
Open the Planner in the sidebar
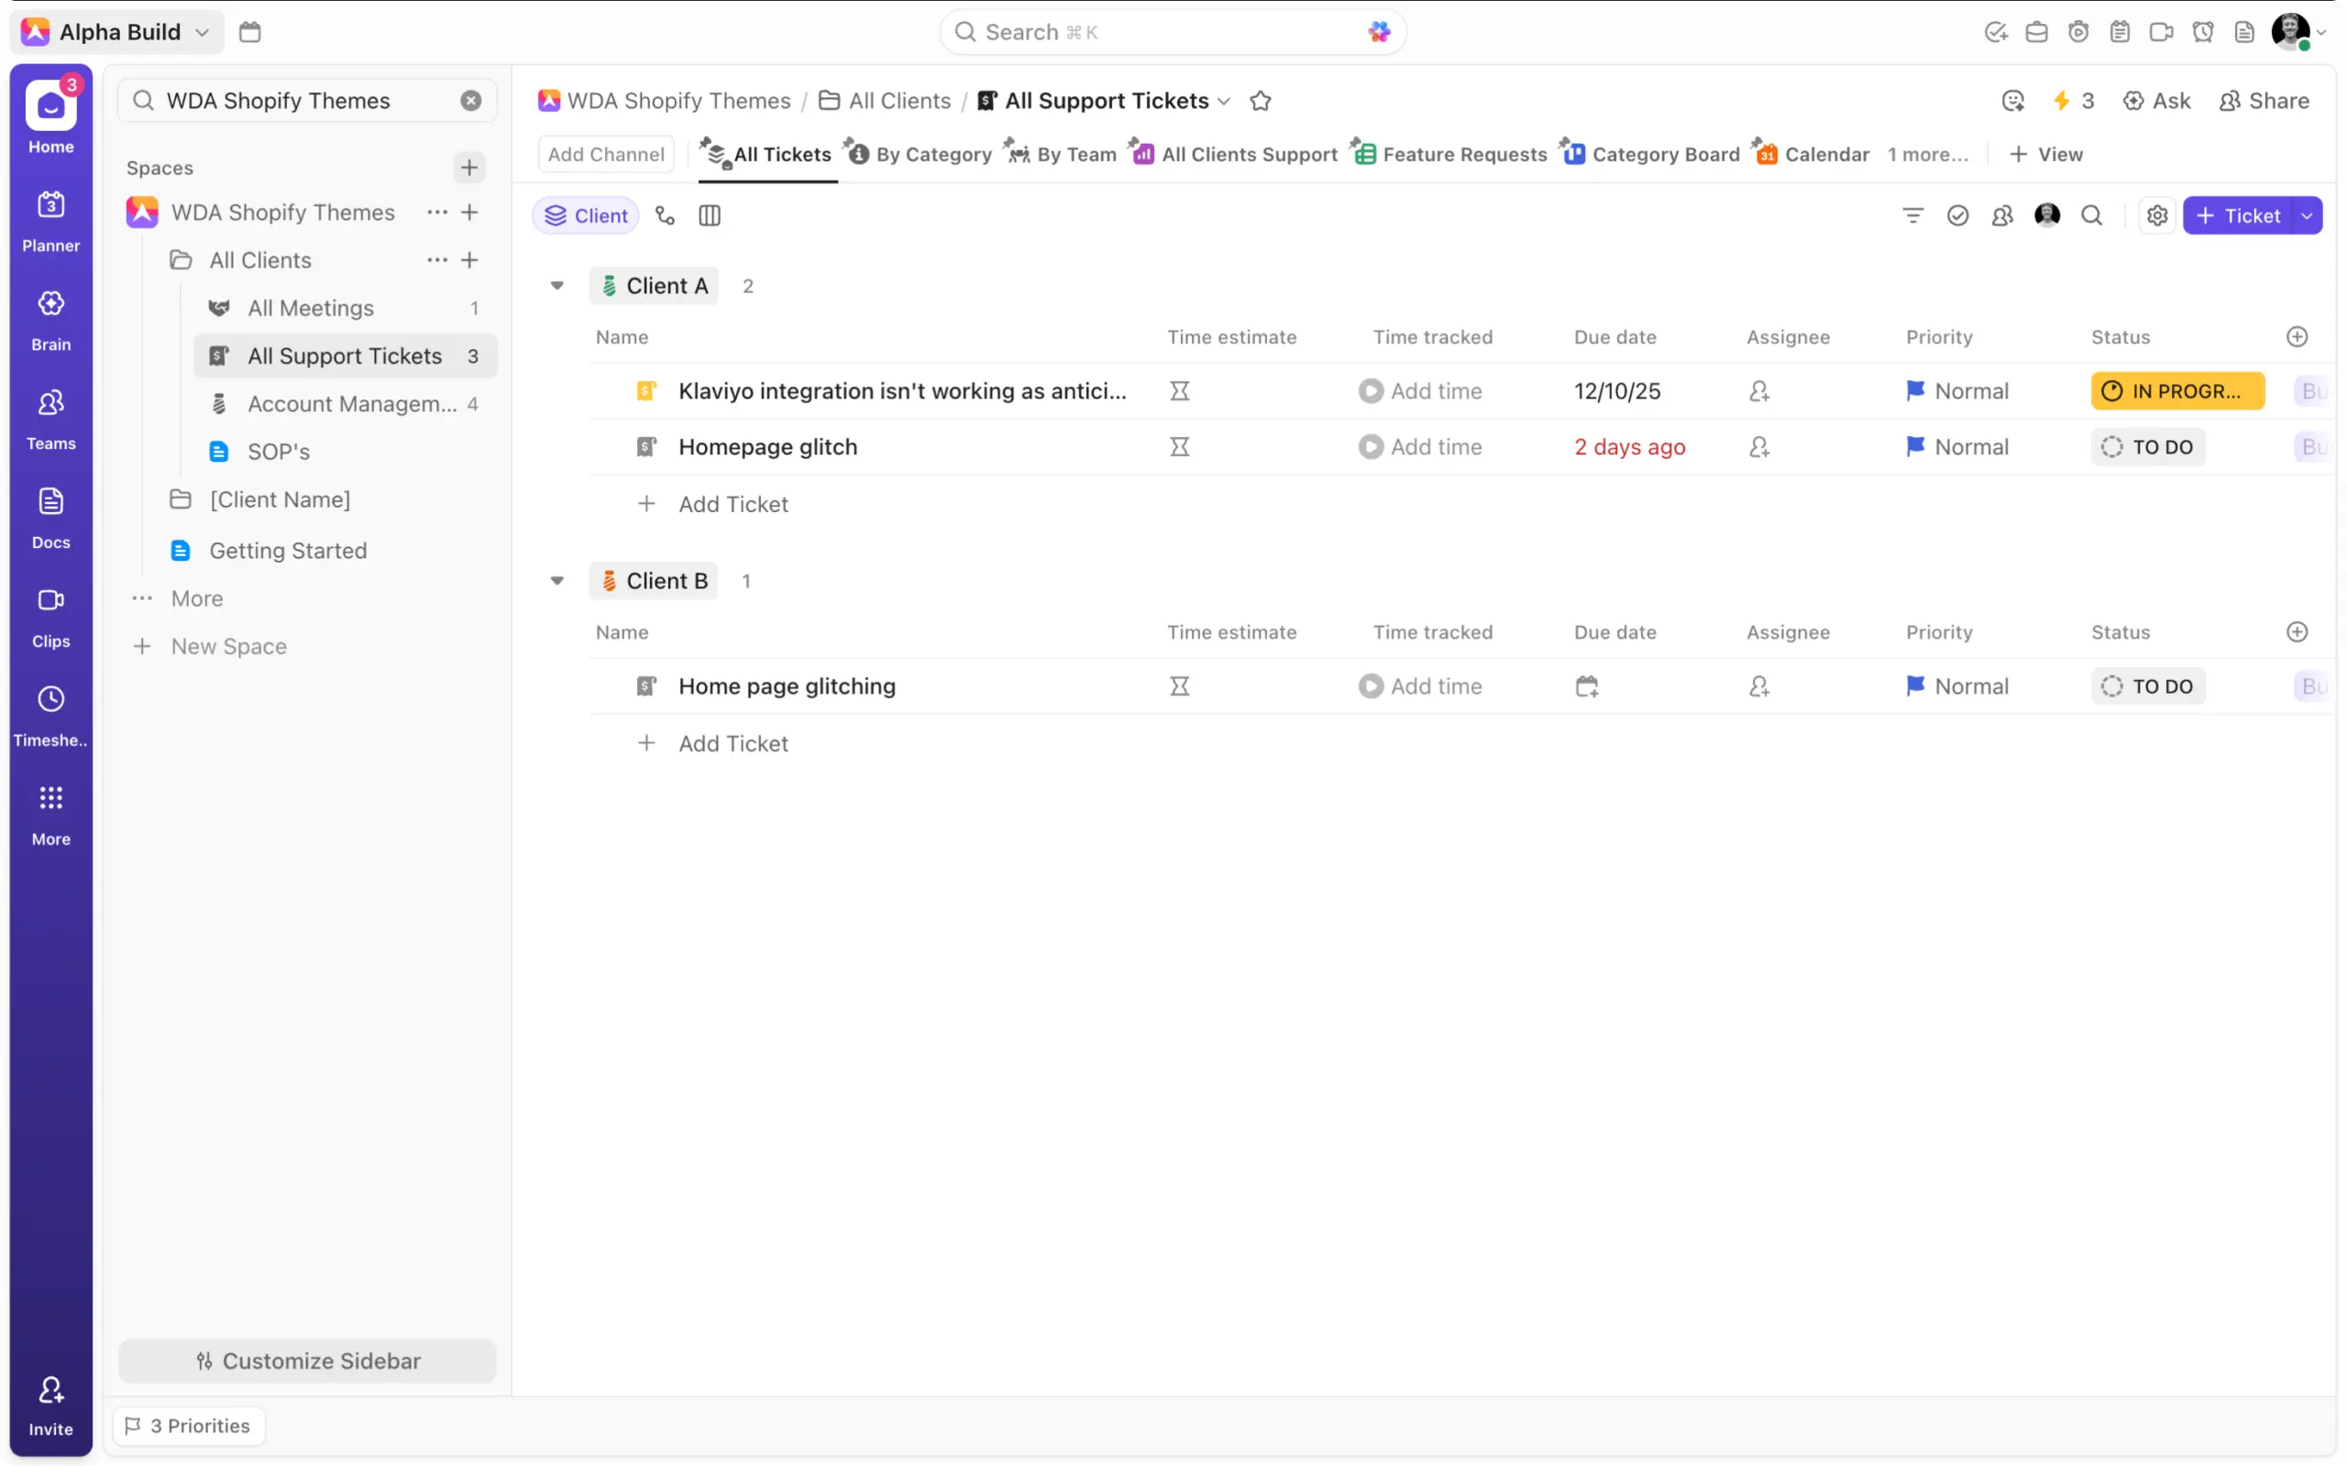tap(50, 221)
